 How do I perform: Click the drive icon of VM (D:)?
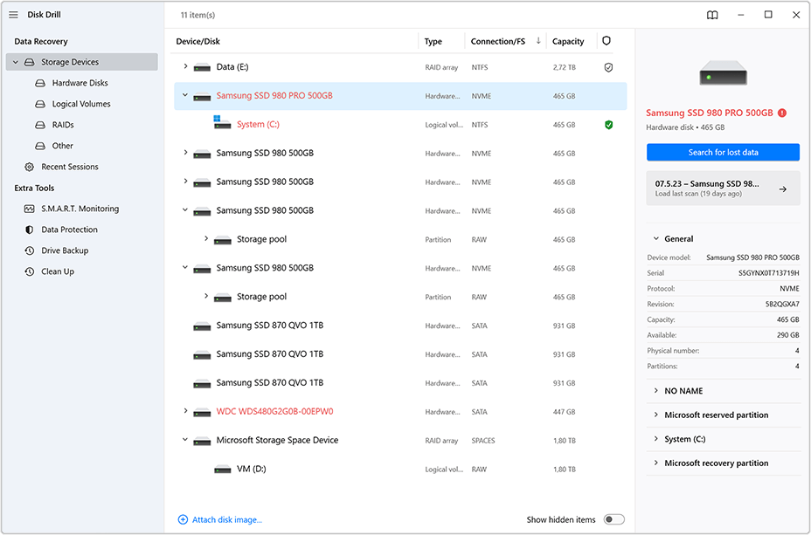[223, 470]
